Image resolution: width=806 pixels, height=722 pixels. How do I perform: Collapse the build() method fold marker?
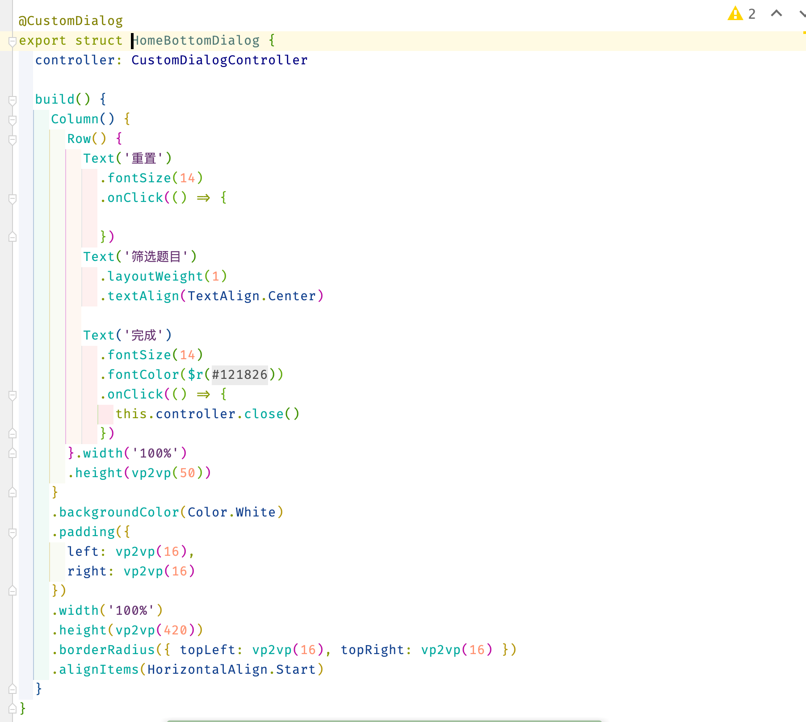[x=13, y=101]
